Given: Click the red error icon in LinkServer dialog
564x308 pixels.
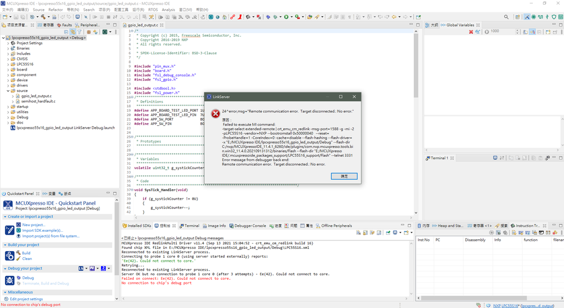Looking at the screenshot, I should point(215,114).
